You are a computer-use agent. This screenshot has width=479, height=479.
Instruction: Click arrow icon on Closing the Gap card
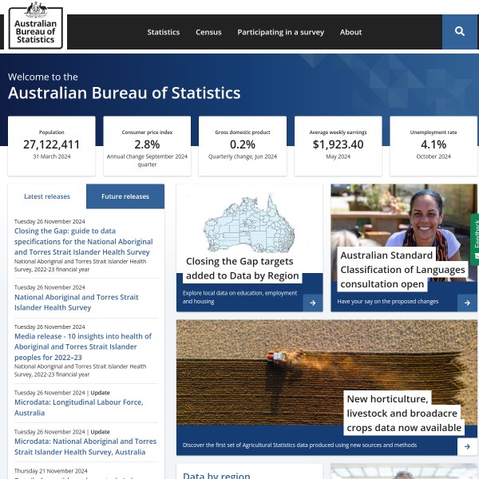point(313,303)
